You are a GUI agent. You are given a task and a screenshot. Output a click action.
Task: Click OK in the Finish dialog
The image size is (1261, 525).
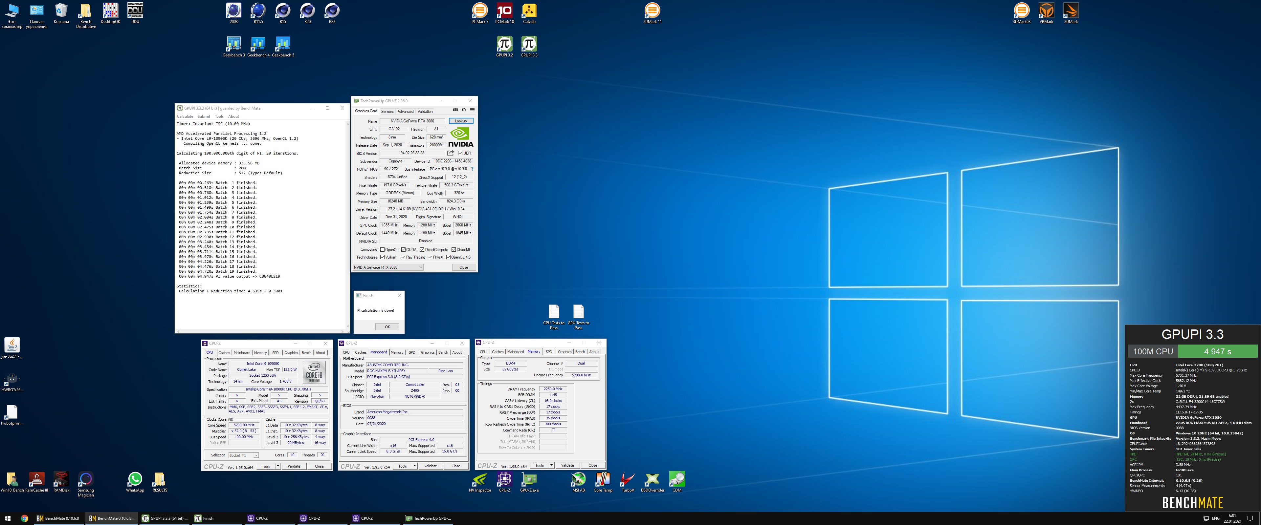click(387, 327)
